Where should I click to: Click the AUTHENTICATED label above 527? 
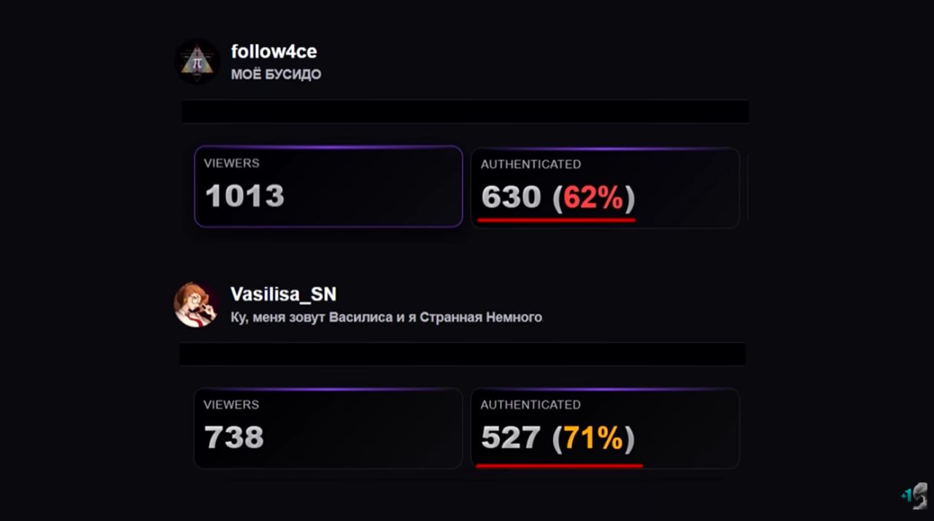530,405
